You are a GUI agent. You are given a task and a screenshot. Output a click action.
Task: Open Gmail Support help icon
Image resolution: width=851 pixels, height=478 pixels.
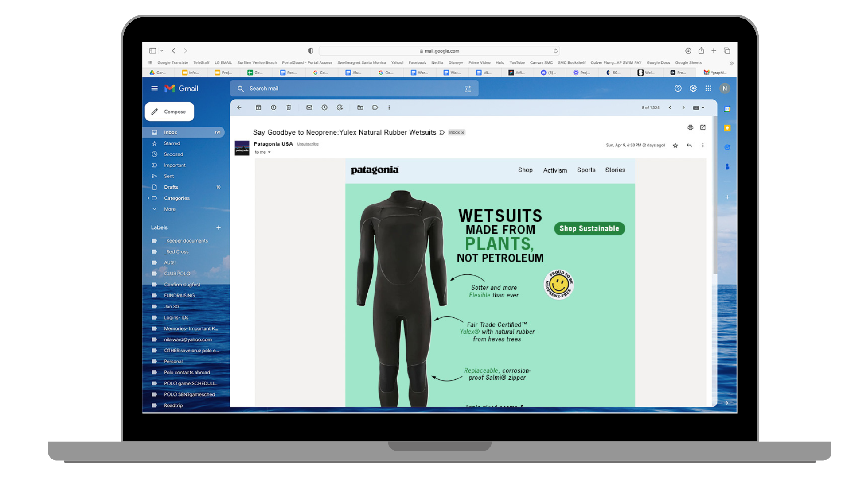(678, 89)
